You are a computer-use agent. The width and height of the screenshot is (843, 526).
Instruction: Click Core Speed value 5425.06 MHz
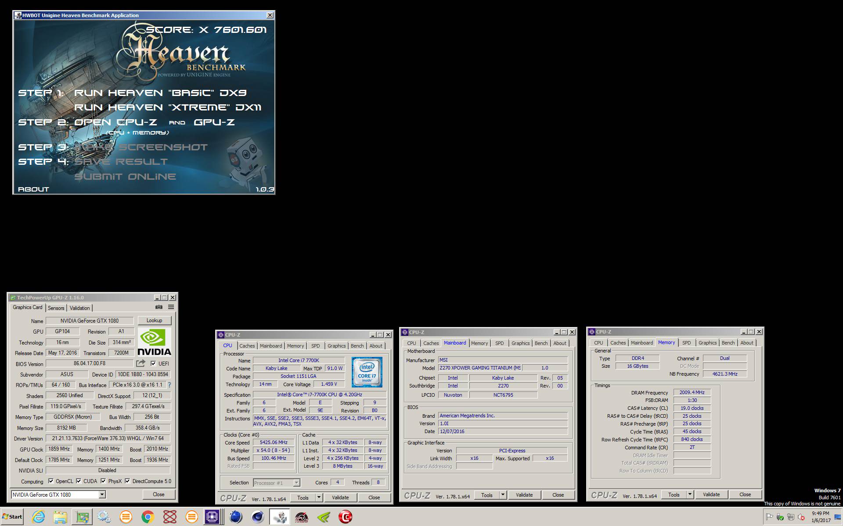274,442
